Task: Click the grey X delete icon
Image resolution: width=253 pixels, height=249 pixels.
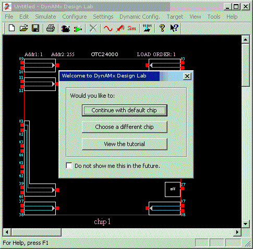Action: pyautogui.click(x=93, y=28)
